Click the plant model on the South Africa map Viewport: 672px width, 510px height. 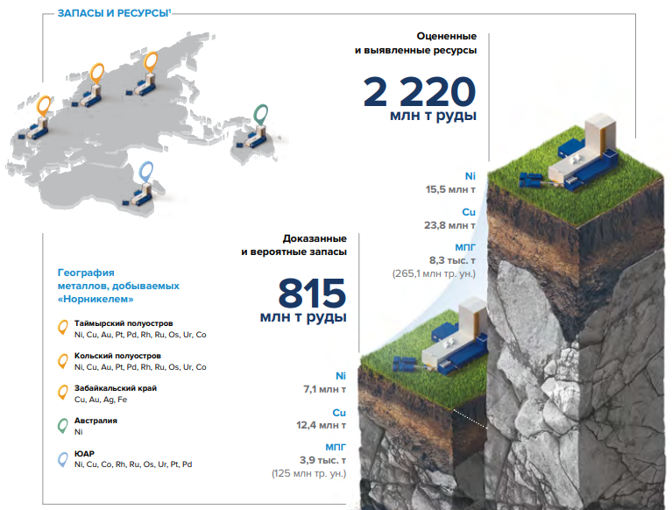pyautogui.click(x=139, y=194)
